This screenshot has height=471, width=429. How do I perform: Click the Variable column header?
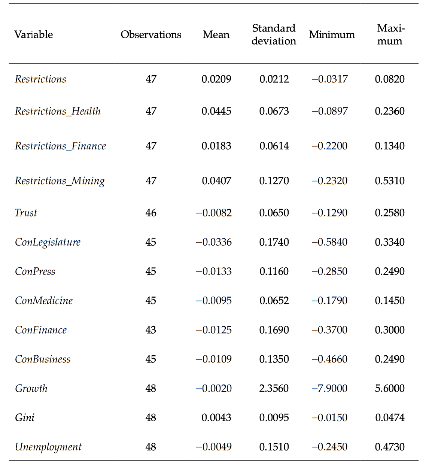click(34, 35)
